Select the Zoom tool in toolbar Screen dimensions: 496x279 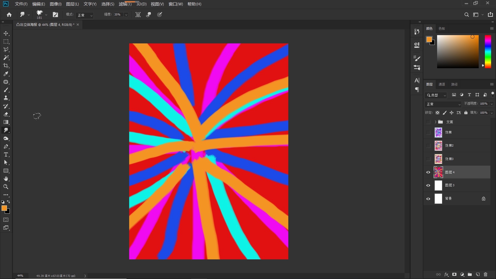[x=6, y=187]
